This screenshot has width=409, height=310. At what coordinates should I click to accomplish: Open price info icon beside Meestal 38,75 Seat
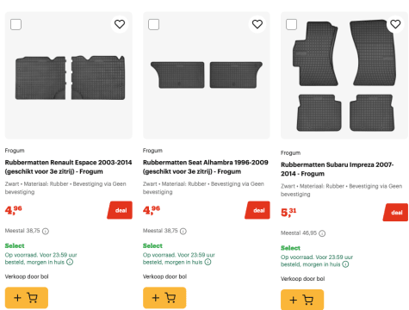click(x=183, y=231)
